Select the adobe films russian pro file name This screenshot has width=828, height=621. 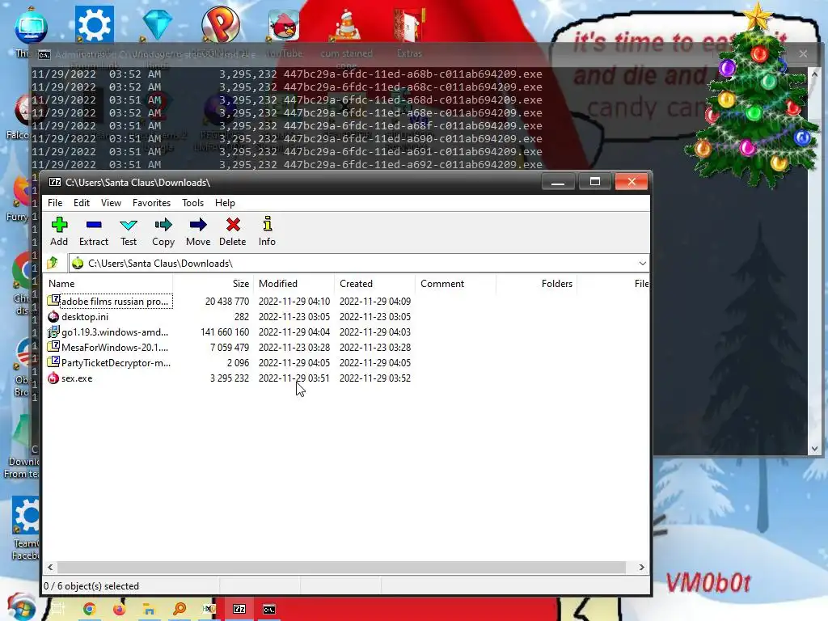click(x=115, y=301)
